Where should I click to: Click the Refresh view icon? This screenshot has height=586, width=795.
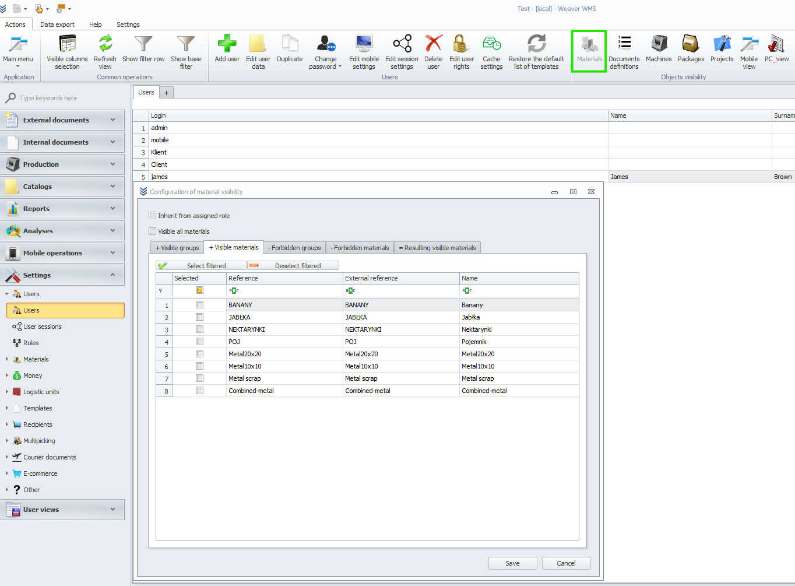105,52
